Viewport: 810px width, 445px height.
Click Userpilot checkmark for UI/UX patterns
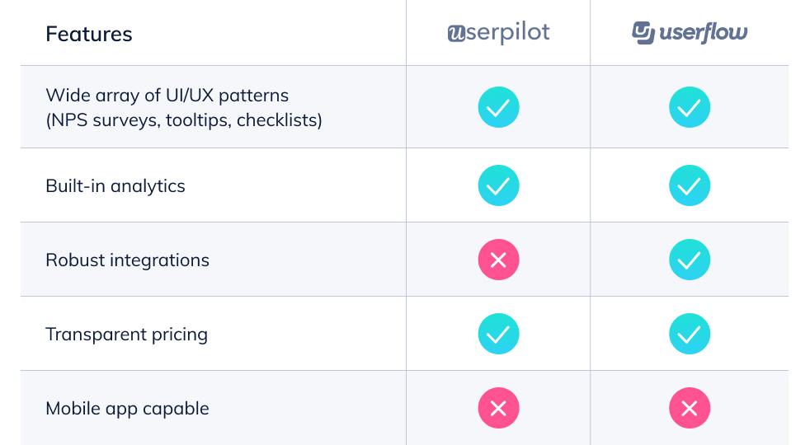[x=498, y=107]
